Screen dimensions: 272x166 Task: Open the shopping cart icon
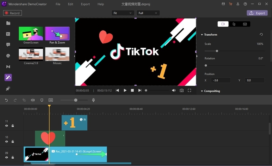pos(230,4)
